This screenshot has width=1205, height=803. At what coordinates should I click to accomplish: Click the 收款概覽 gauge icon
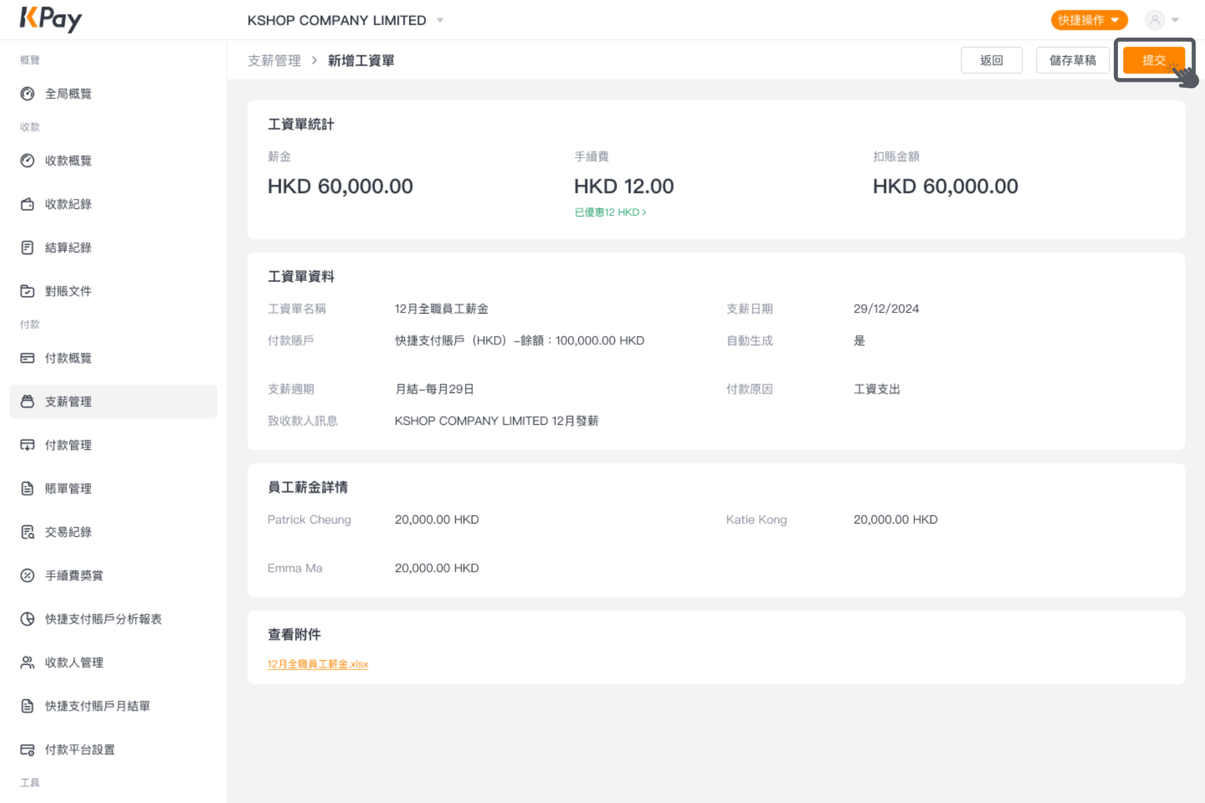tap(27, 161)
